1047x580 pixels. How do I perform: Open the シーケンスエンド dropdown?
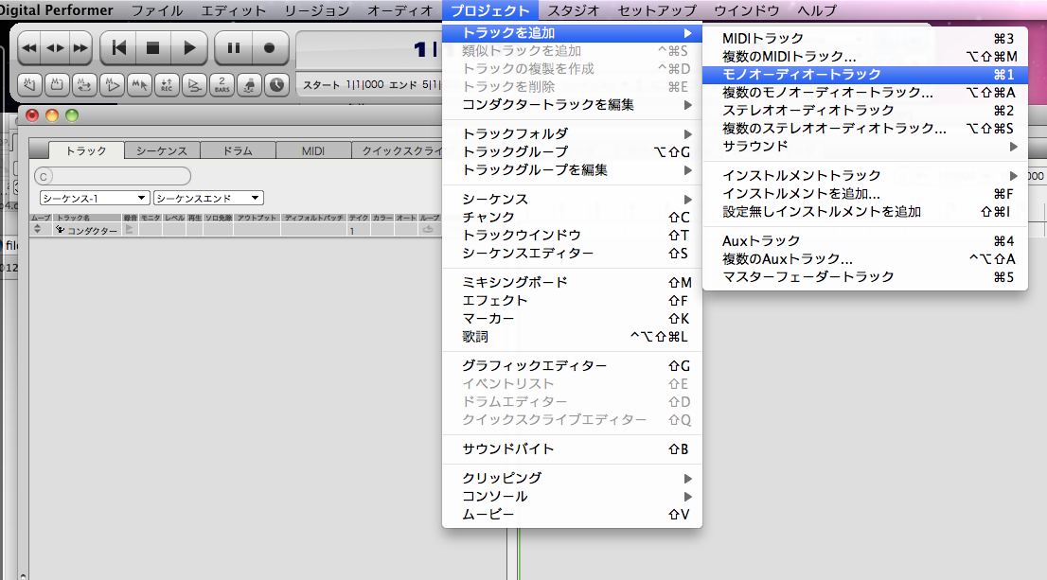pos(208,199)
